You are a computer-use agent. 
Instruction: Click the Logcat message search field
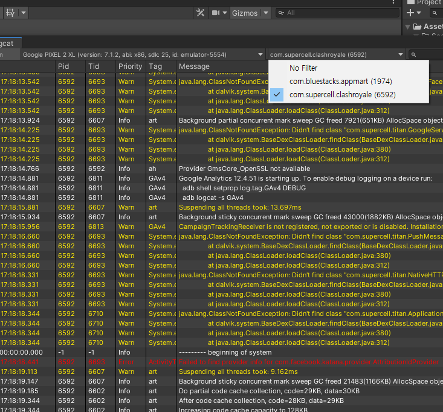click(x=426, y=55)
